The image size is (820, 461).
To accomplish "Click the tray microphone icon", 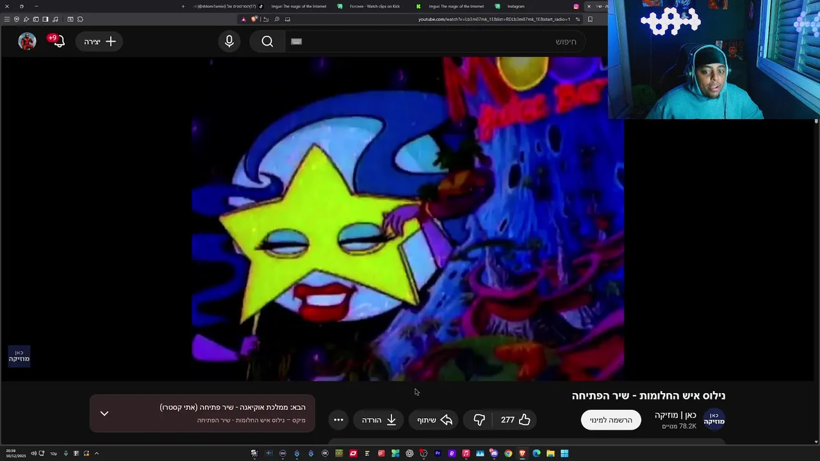I will 65,453.
